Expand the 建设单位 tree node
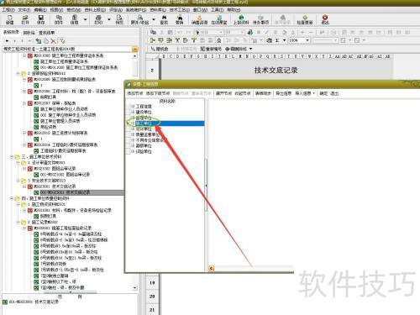420x315 pixels. [133, 112]
